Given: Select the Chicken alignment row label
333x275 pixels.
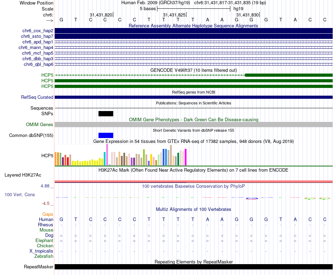Looking at the screenshot, I should (45, 246).
